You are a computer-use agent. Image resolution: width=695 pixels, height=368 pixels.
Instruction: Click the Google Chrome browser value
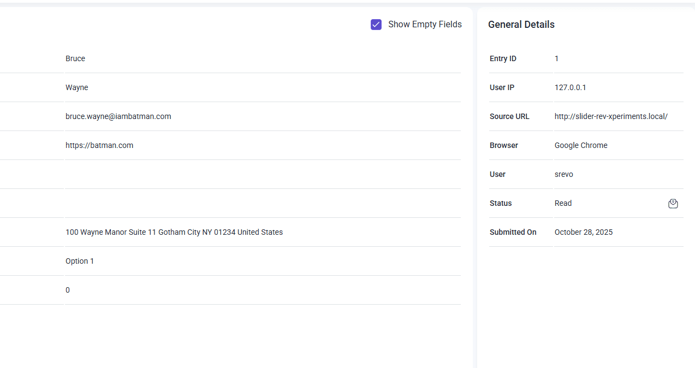[x=581, y=145]
